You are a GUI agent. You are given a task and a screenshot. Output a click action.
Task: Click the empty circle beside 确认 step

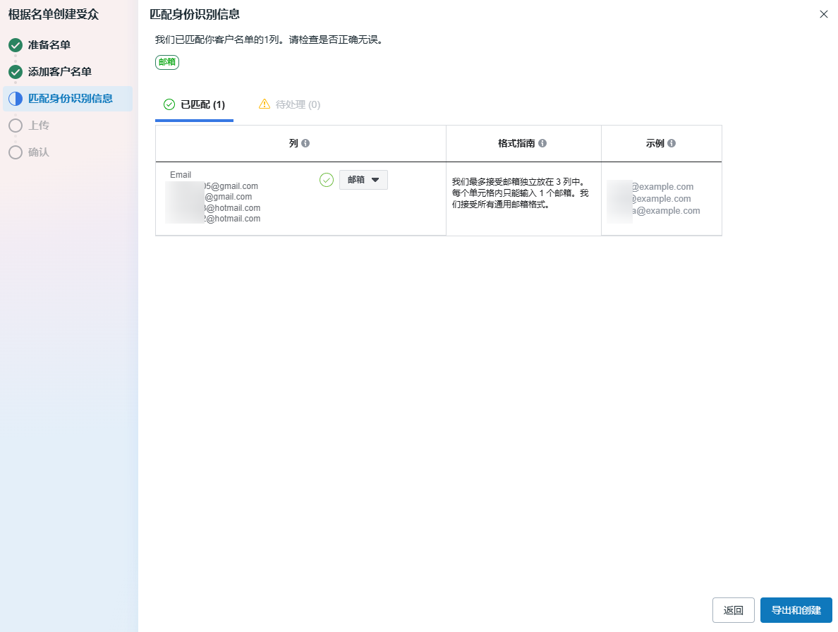coord(16,152)
